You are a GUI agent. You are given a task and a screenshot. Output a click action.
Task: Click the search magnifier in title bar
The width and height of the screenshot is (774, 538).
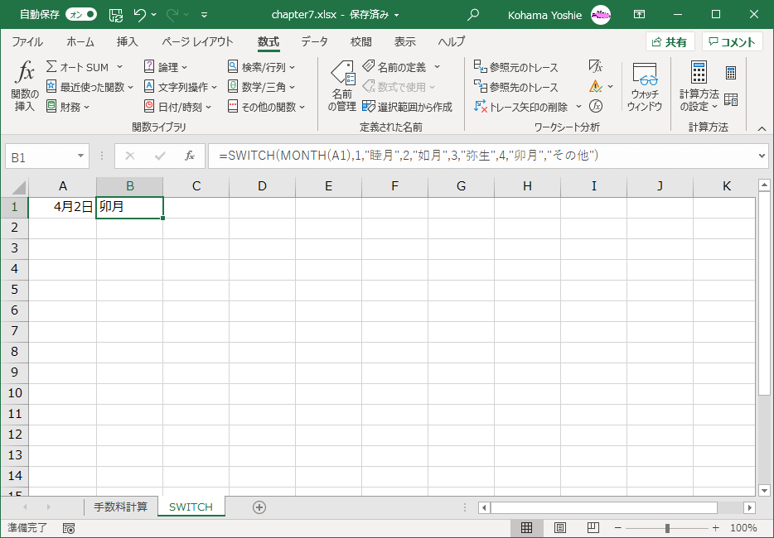tap(473, 15)
